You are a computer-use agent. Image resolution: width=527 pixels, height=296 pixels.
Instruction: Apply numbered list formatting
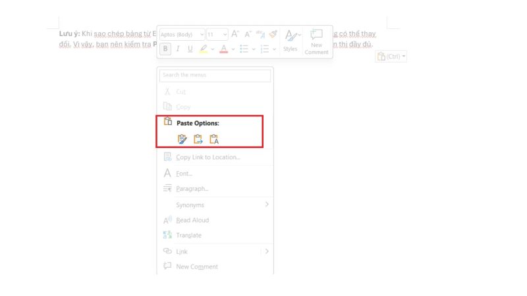(x=265, y=49)
